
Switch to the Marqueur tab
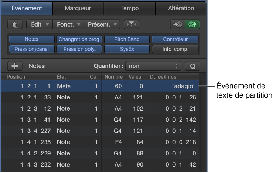coord(78,8)
